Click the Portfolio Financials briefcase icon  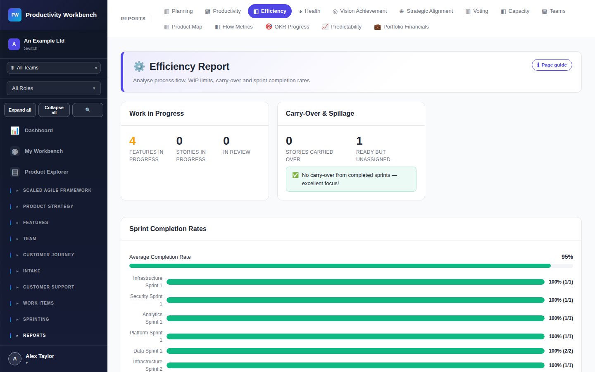(x=377, y=27)
